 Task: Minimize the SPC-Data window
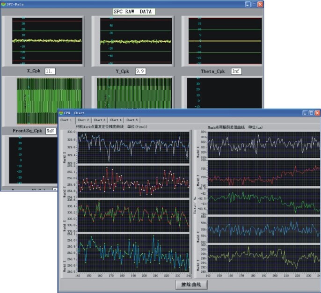pyautogui.click(x=248, y=4)
